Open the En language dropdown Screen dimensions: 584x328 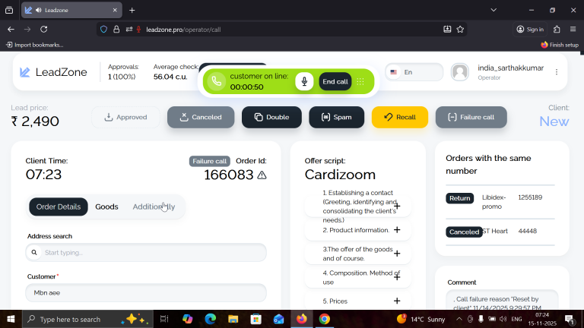pos(414,72)
